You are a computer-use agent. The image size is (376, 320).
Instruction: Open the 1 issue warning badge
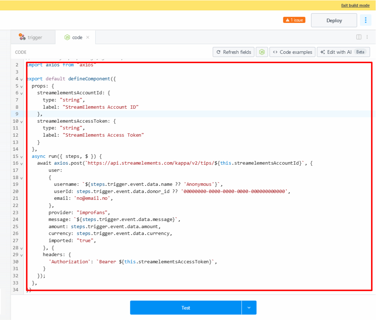pyautogui.click(x=294, y=20)
